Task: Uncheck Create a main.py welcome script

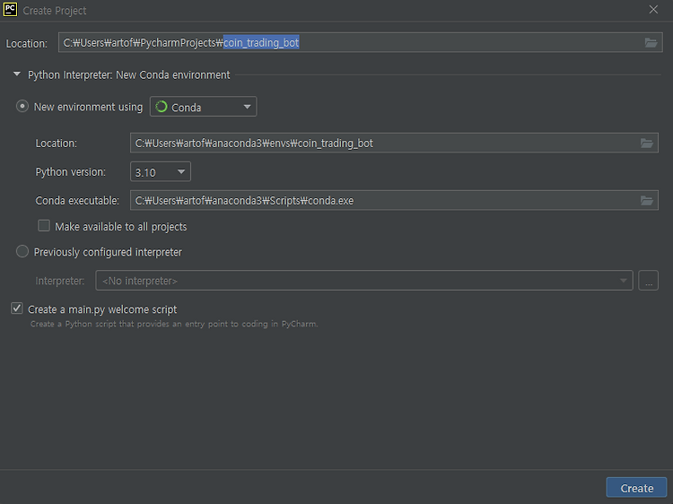Action: click(x=17, y=308)
